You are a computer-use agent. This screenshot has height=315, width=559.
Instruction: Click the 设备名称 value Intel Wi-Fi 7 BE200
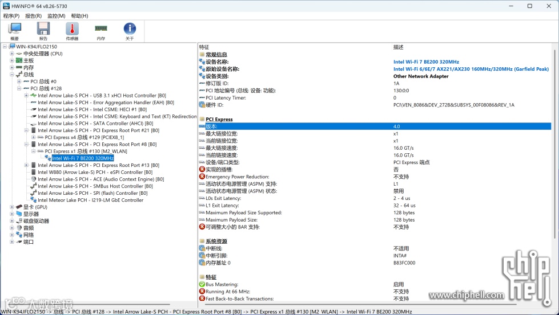(427, 62)
